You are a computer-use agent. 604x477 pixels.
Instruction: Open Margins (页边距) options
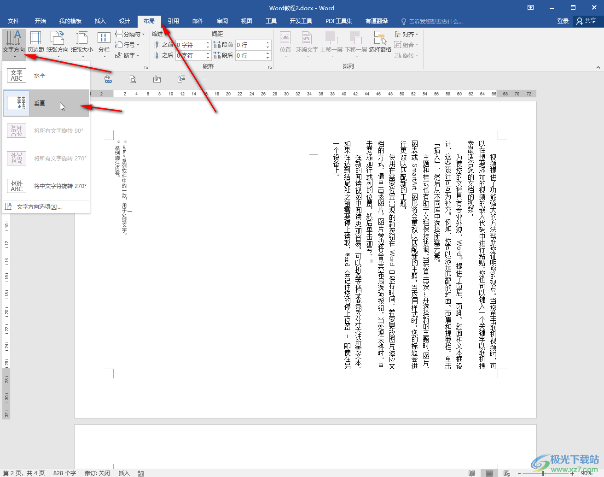tap(35, 44)
